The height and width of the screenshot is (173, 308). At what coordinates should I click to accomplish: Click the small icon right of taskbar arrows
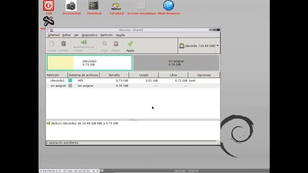coord(102,171)
